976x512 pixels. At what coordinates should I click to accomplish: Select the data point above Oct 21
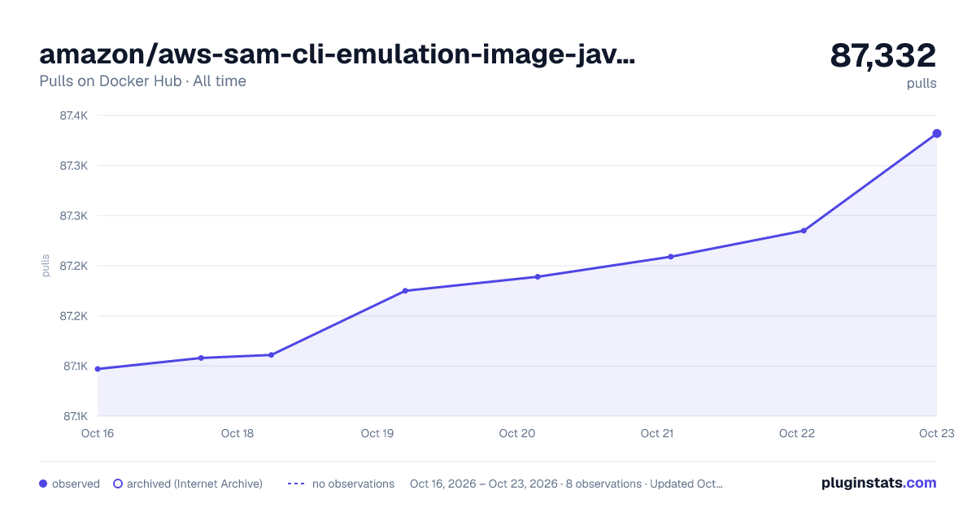coord(671,257)
